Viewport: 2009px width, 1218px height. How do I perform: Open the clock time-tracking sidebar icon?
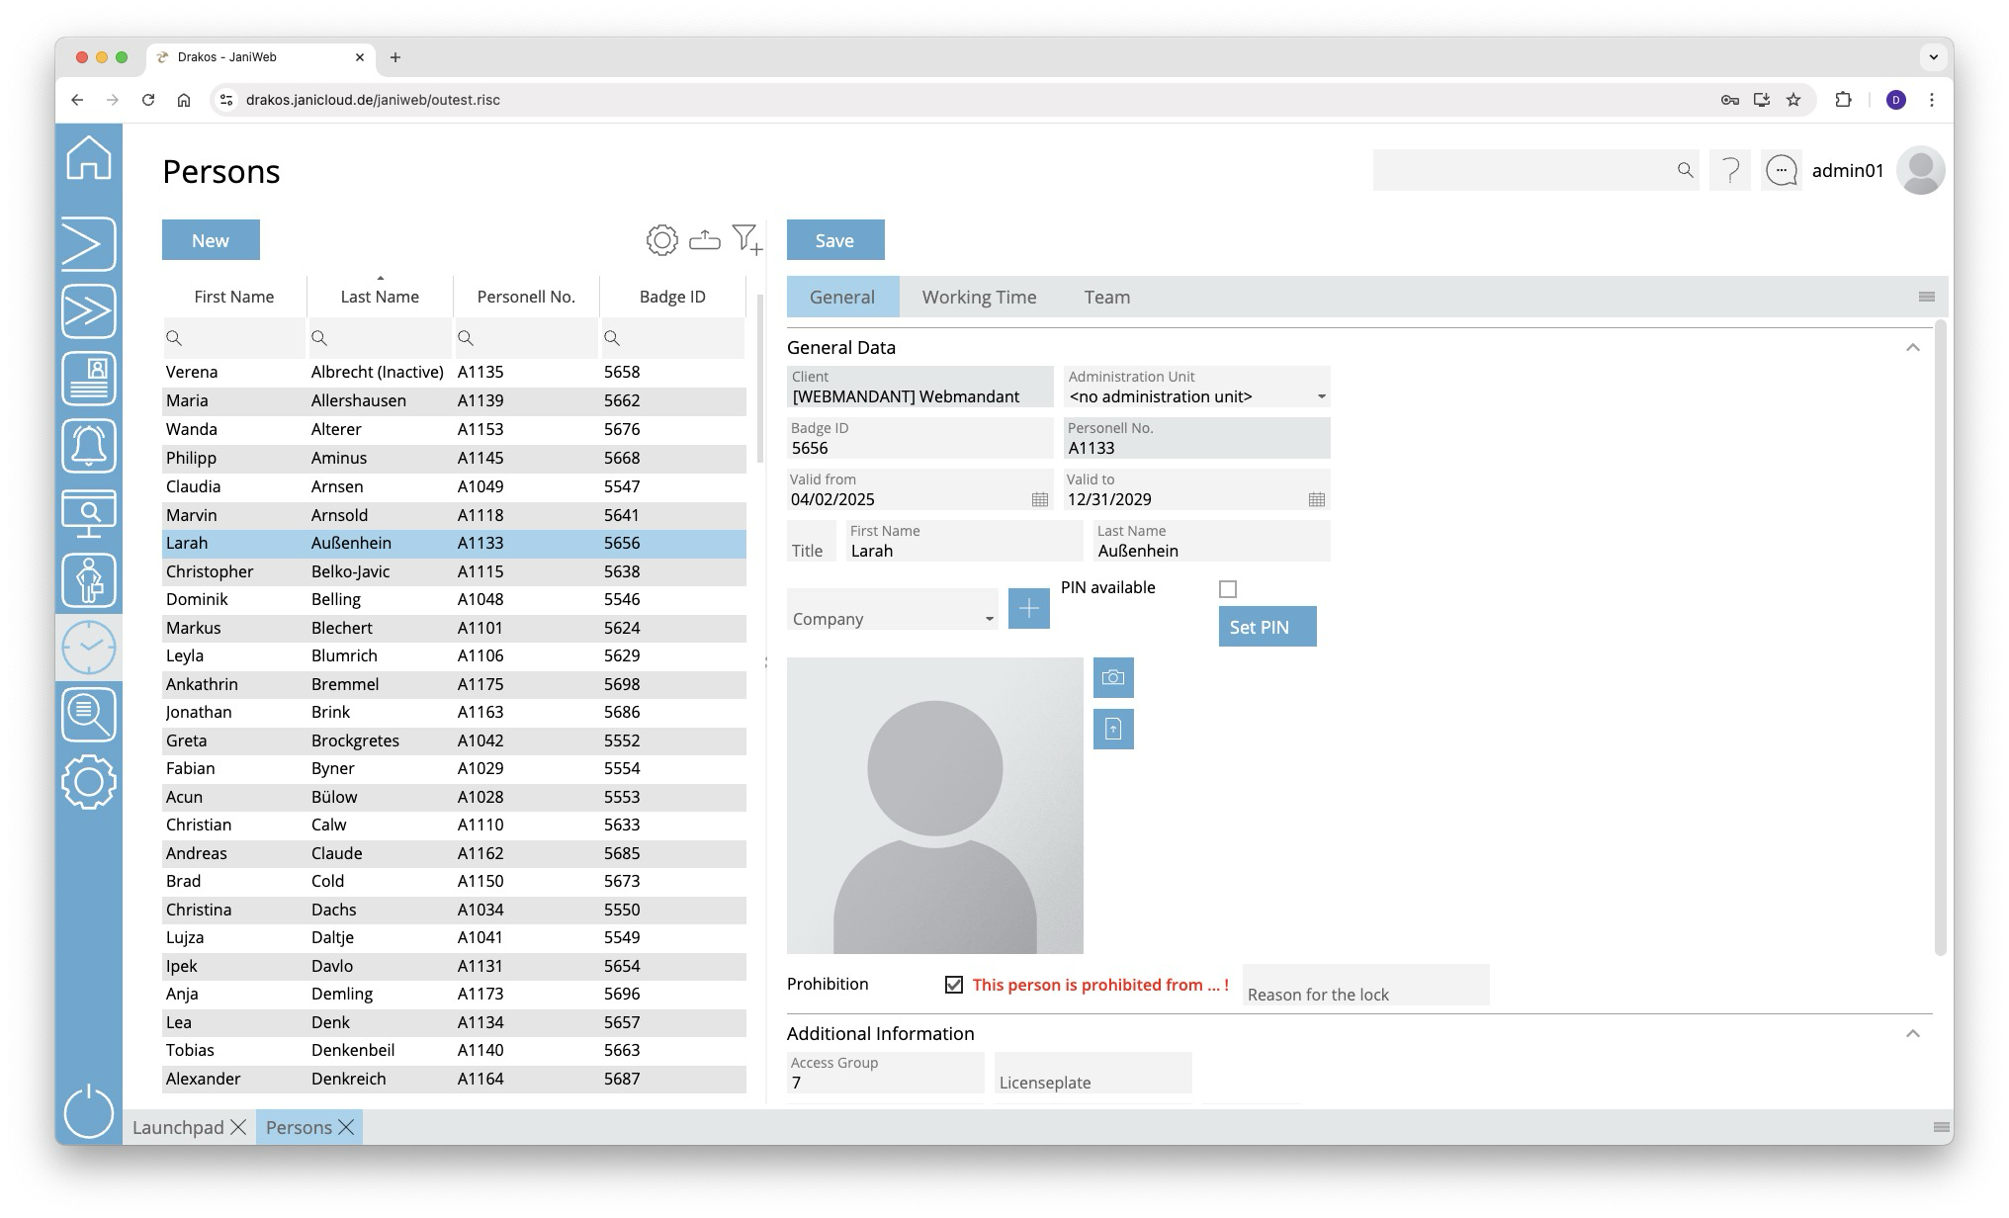tap(89, 648)
